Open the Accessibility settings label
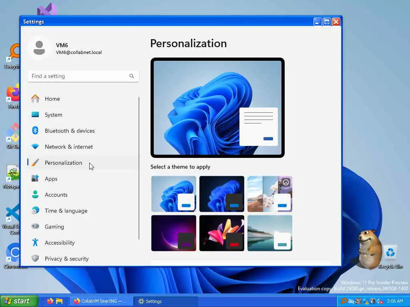The image size is (410, 307). [60, 243]
